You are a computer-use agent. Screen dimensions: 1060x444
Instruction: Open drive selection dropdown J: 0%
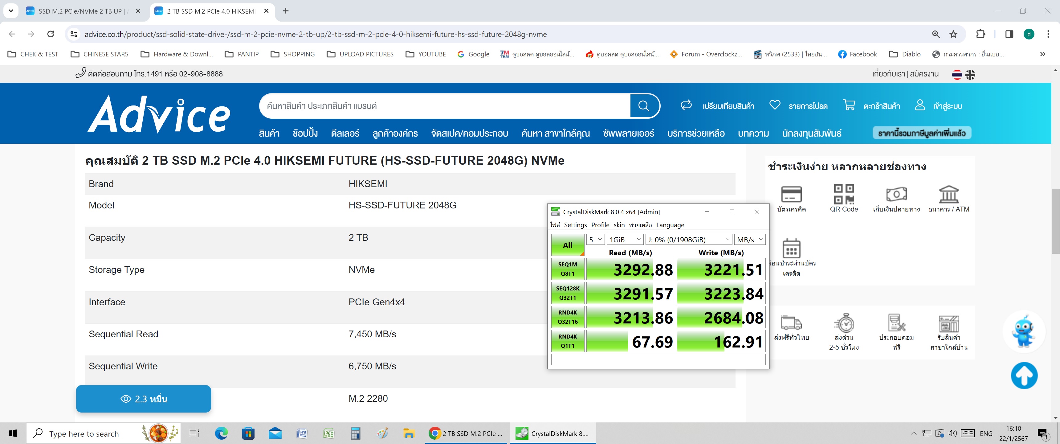[688, 239]
